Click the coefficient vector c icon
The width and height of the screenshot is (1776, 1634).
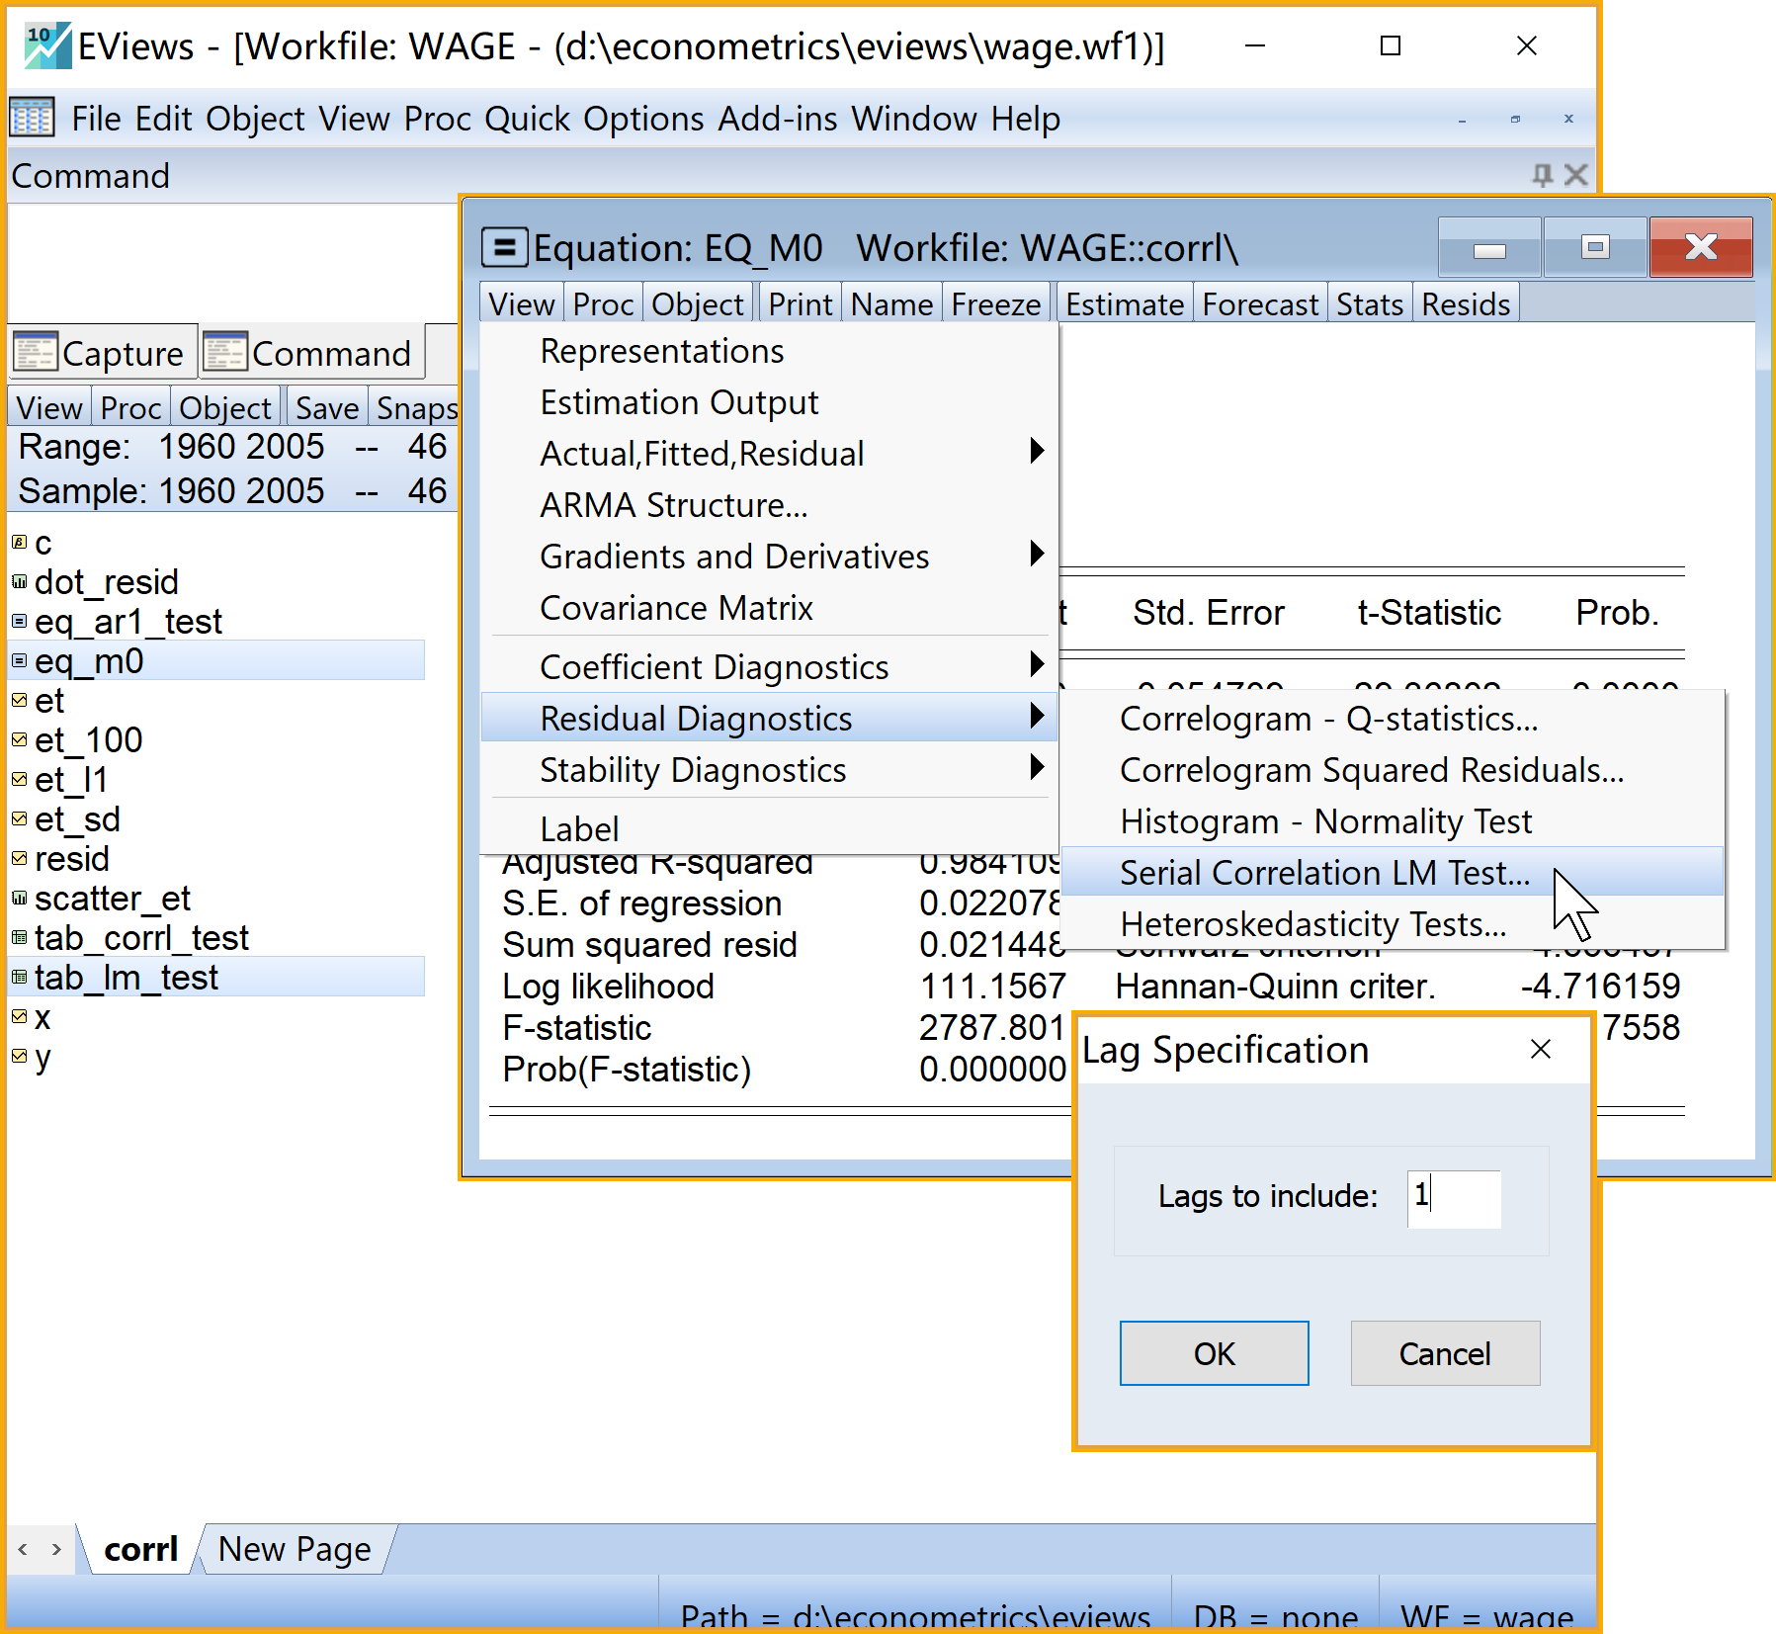pos(19,542)
